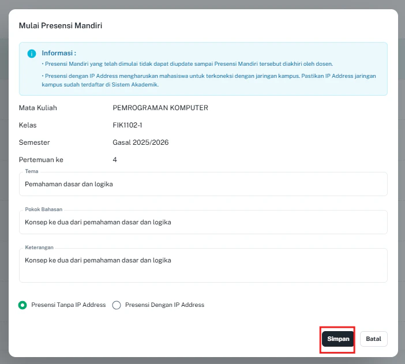
Task: Select Presensi Tanpa IP Address option
Action: click(22, 305)
